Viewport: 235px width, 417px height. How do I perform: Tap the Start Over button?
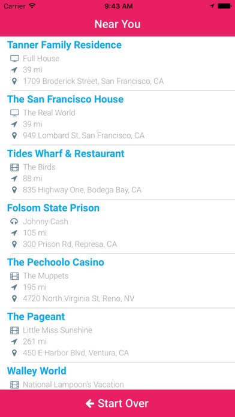(x=117, y=403)
